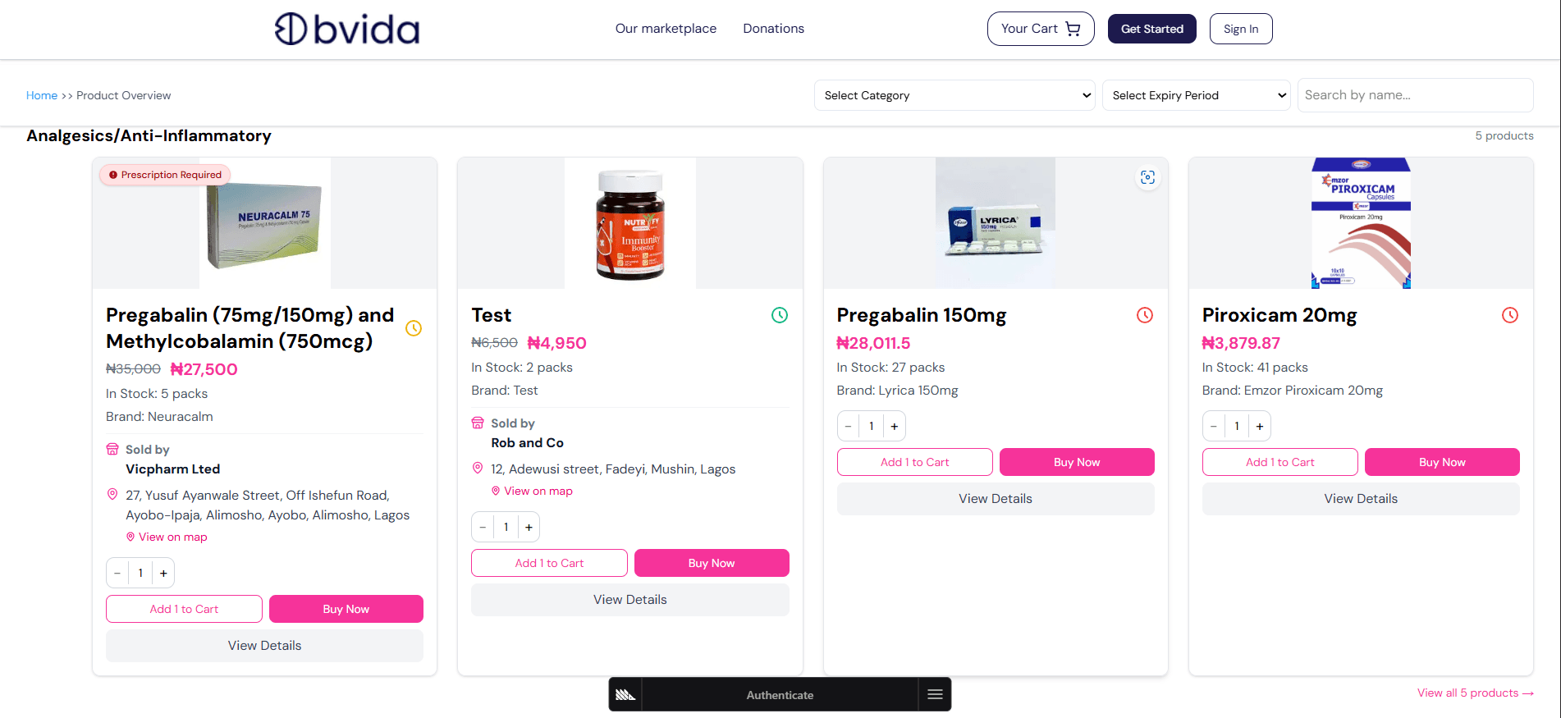
Task: Click the Piroxicam product image
Action: (1361, 223)
